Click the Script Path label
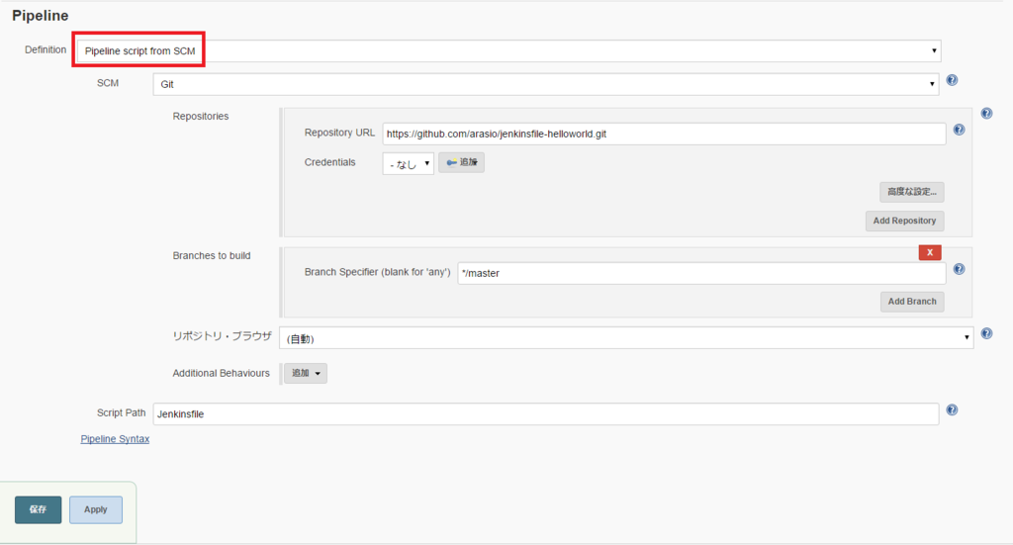The height and width of the screenshot is (545, 1013). (122, 412)
